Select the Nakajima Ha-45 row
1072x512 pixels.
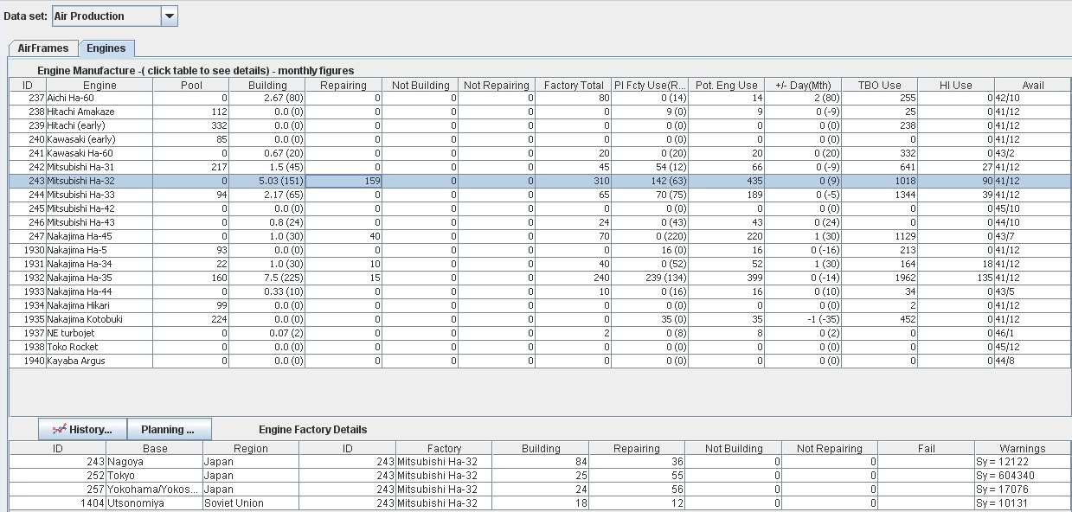click(x=540, y=236)
